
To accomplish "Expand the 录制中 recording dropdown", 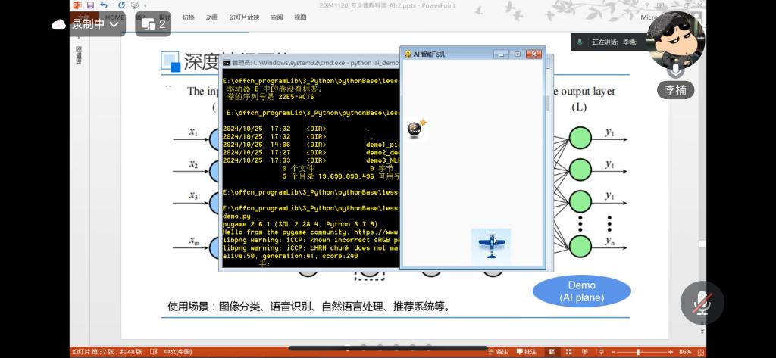I will pos(114,24).
